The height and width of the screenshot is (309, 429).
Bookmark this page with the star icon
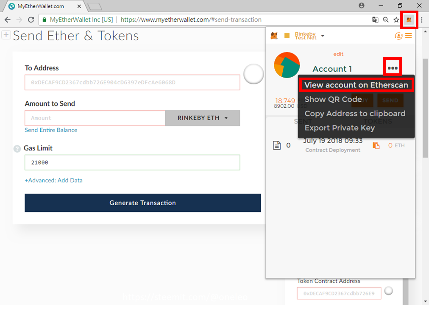point(396,19)
